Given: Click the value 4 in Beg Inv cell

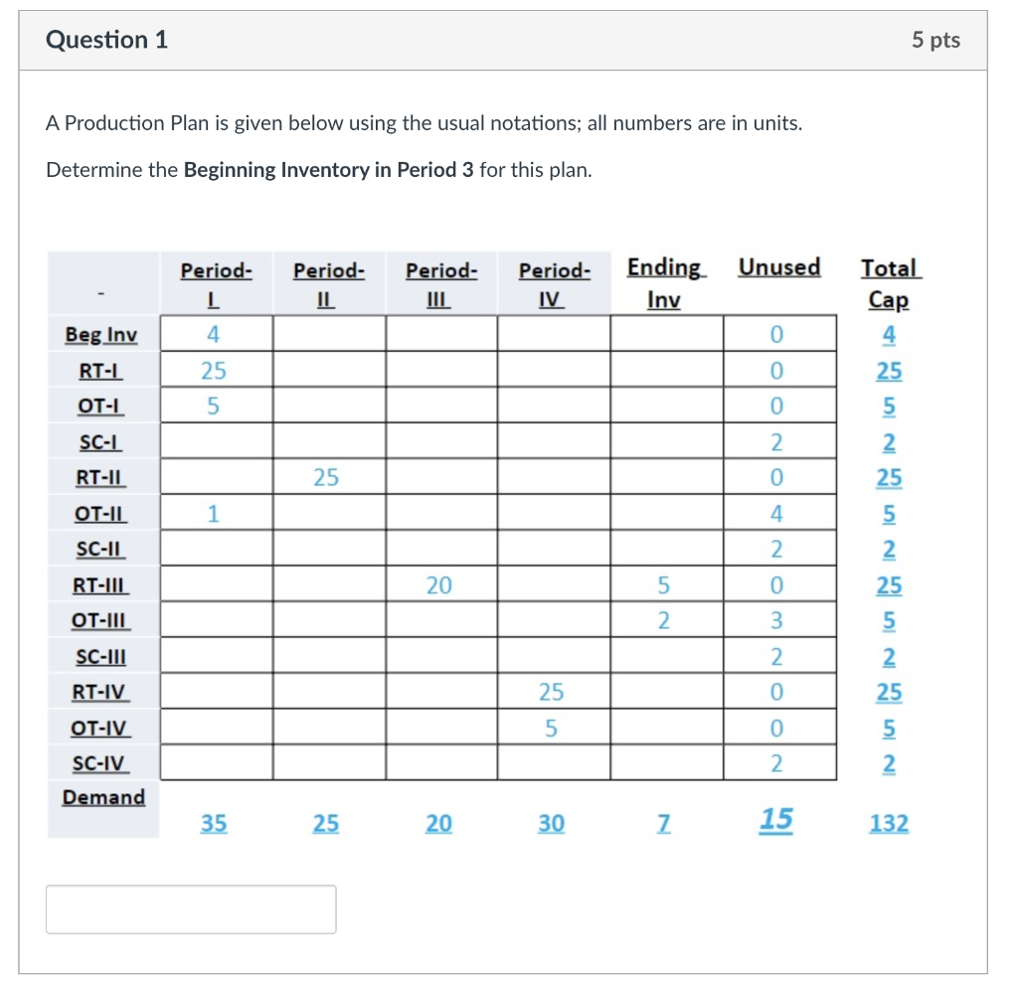Looking at the screenshot, I should click(213, 333).
